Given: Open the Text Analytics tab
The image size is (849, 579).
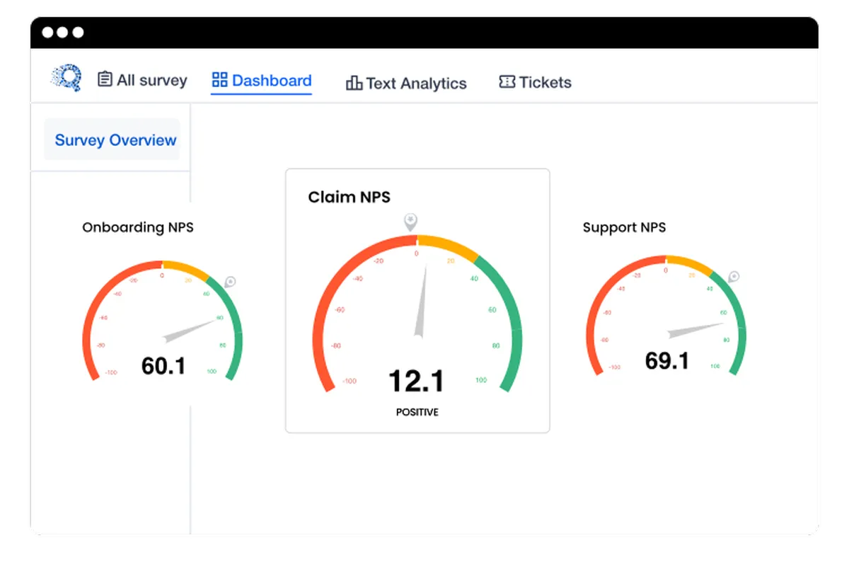Looking at the screenshot, I should tap(406, 84).
